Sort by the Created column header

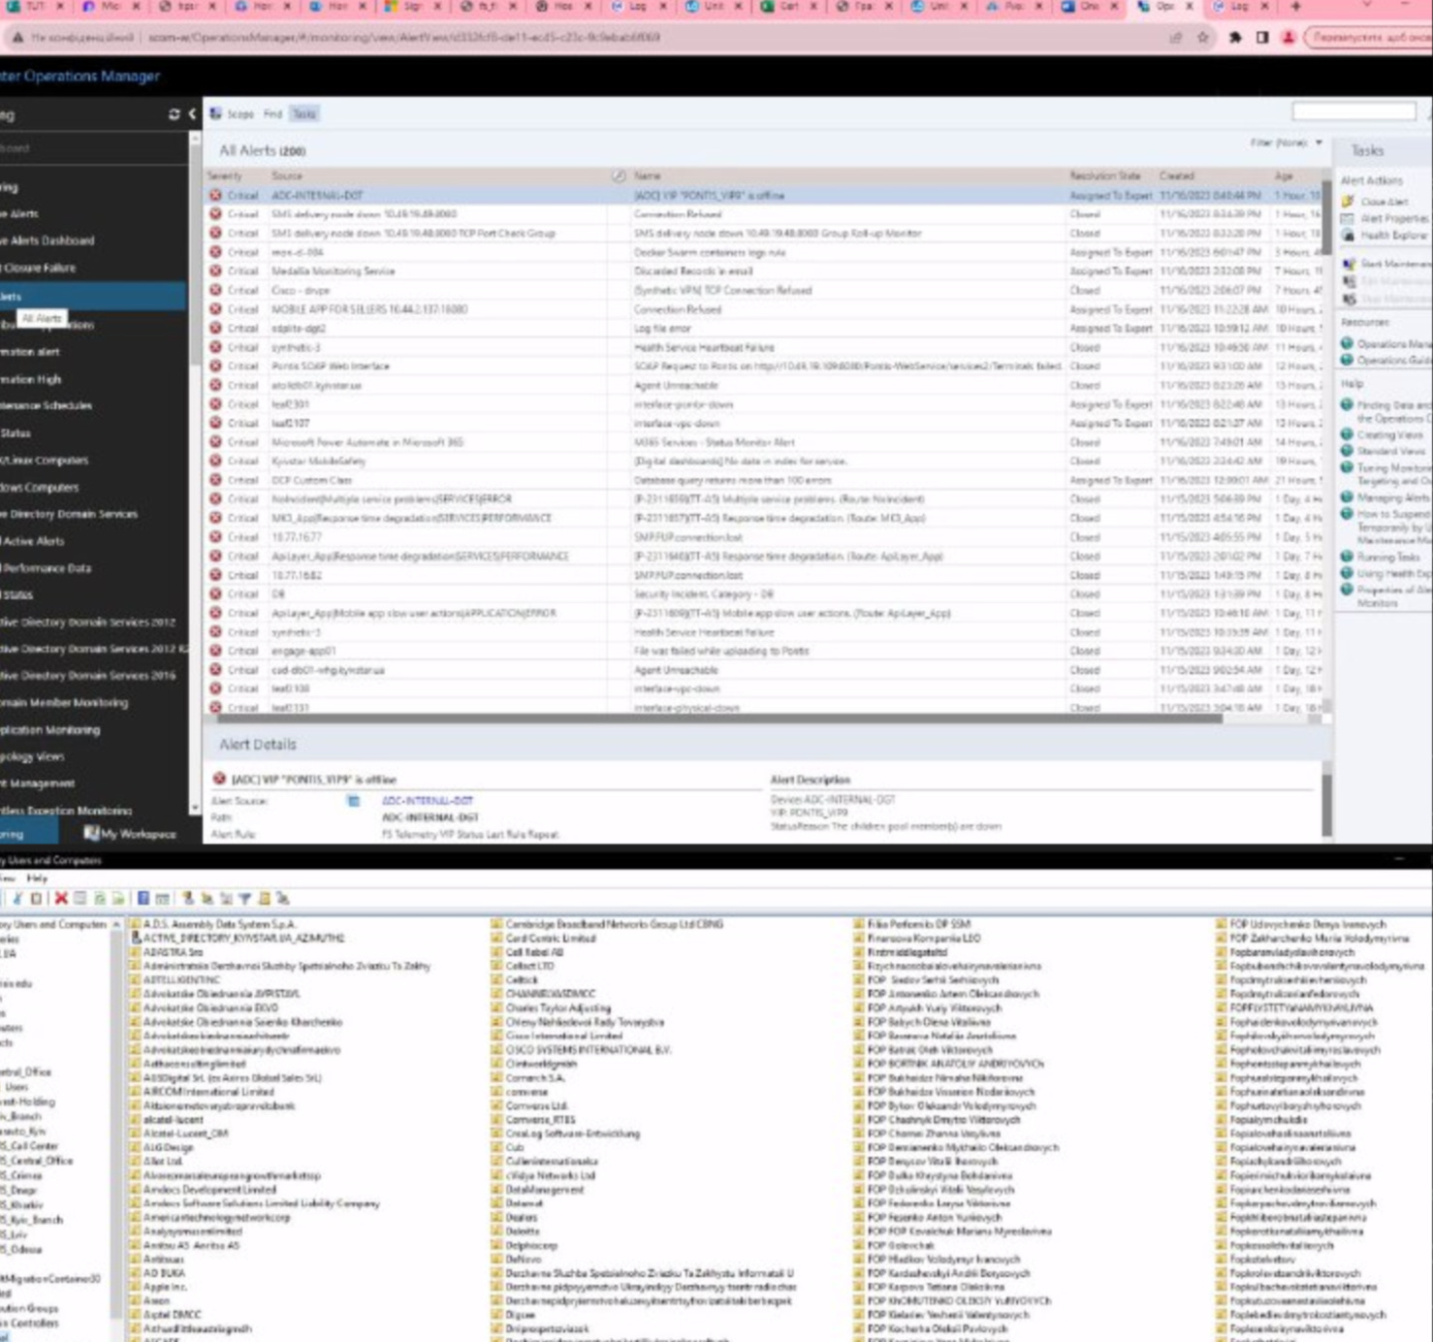click(1176, 176)
